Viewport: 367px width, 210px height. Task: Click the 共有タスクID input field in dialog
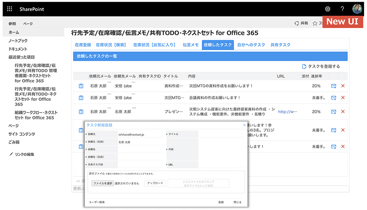coord(141,165)
